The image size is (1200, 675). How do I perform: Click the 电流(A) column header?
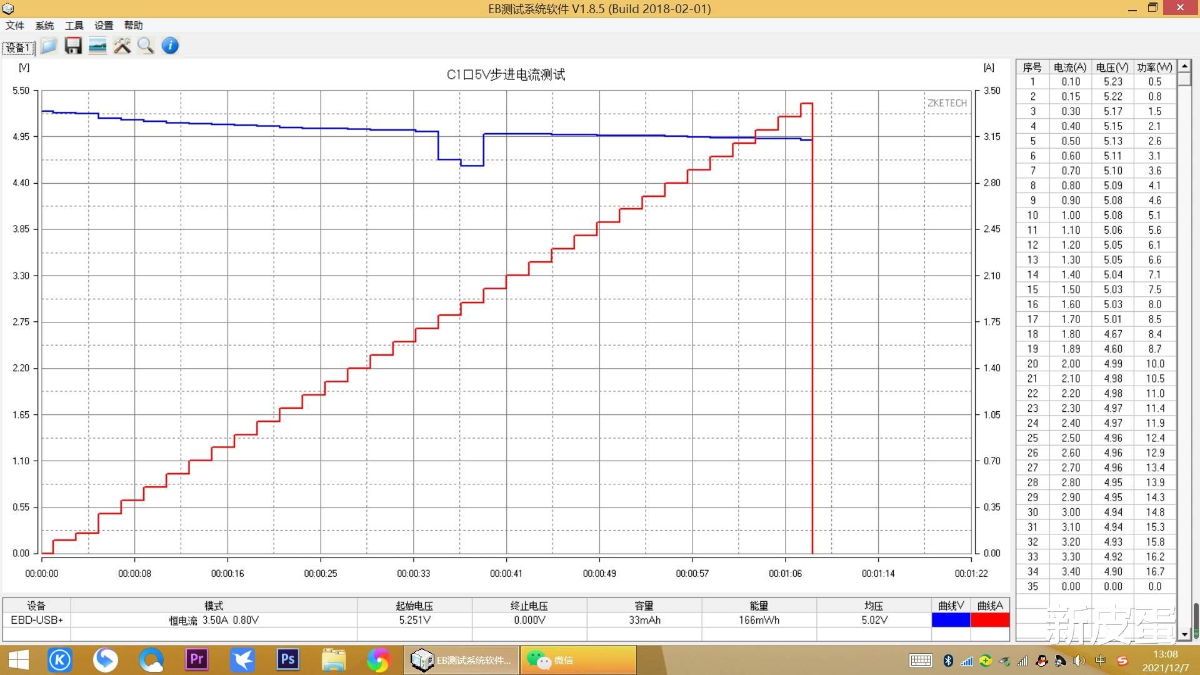pos(1070,67)
